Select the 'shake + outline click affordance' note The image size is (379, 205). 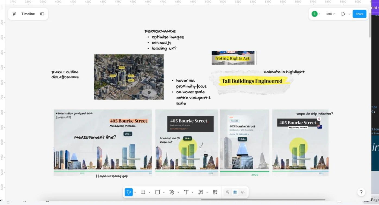pos(65,75)
